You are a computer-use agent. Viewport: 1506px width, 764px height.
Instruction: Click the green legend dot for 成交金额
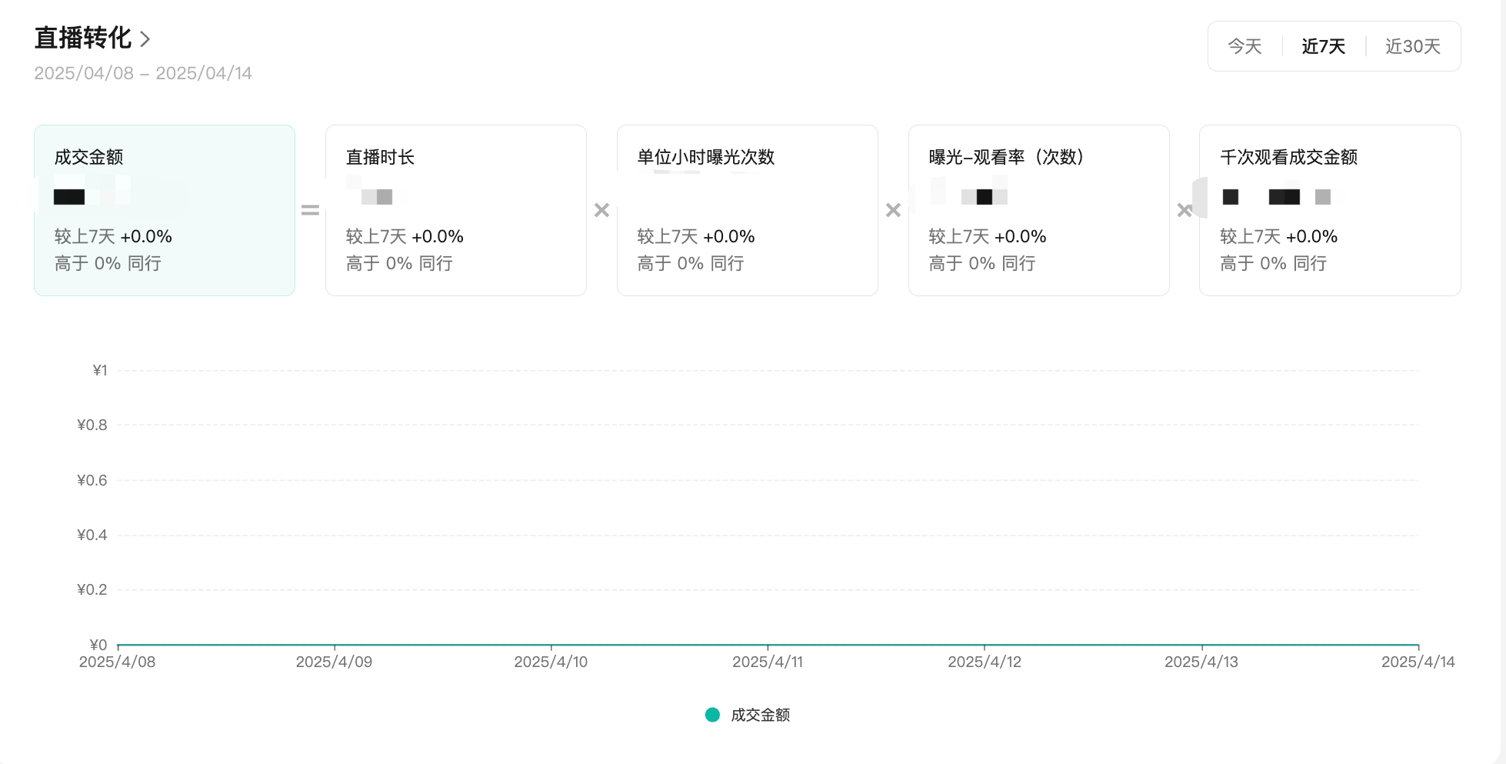(x=712, y=715)
